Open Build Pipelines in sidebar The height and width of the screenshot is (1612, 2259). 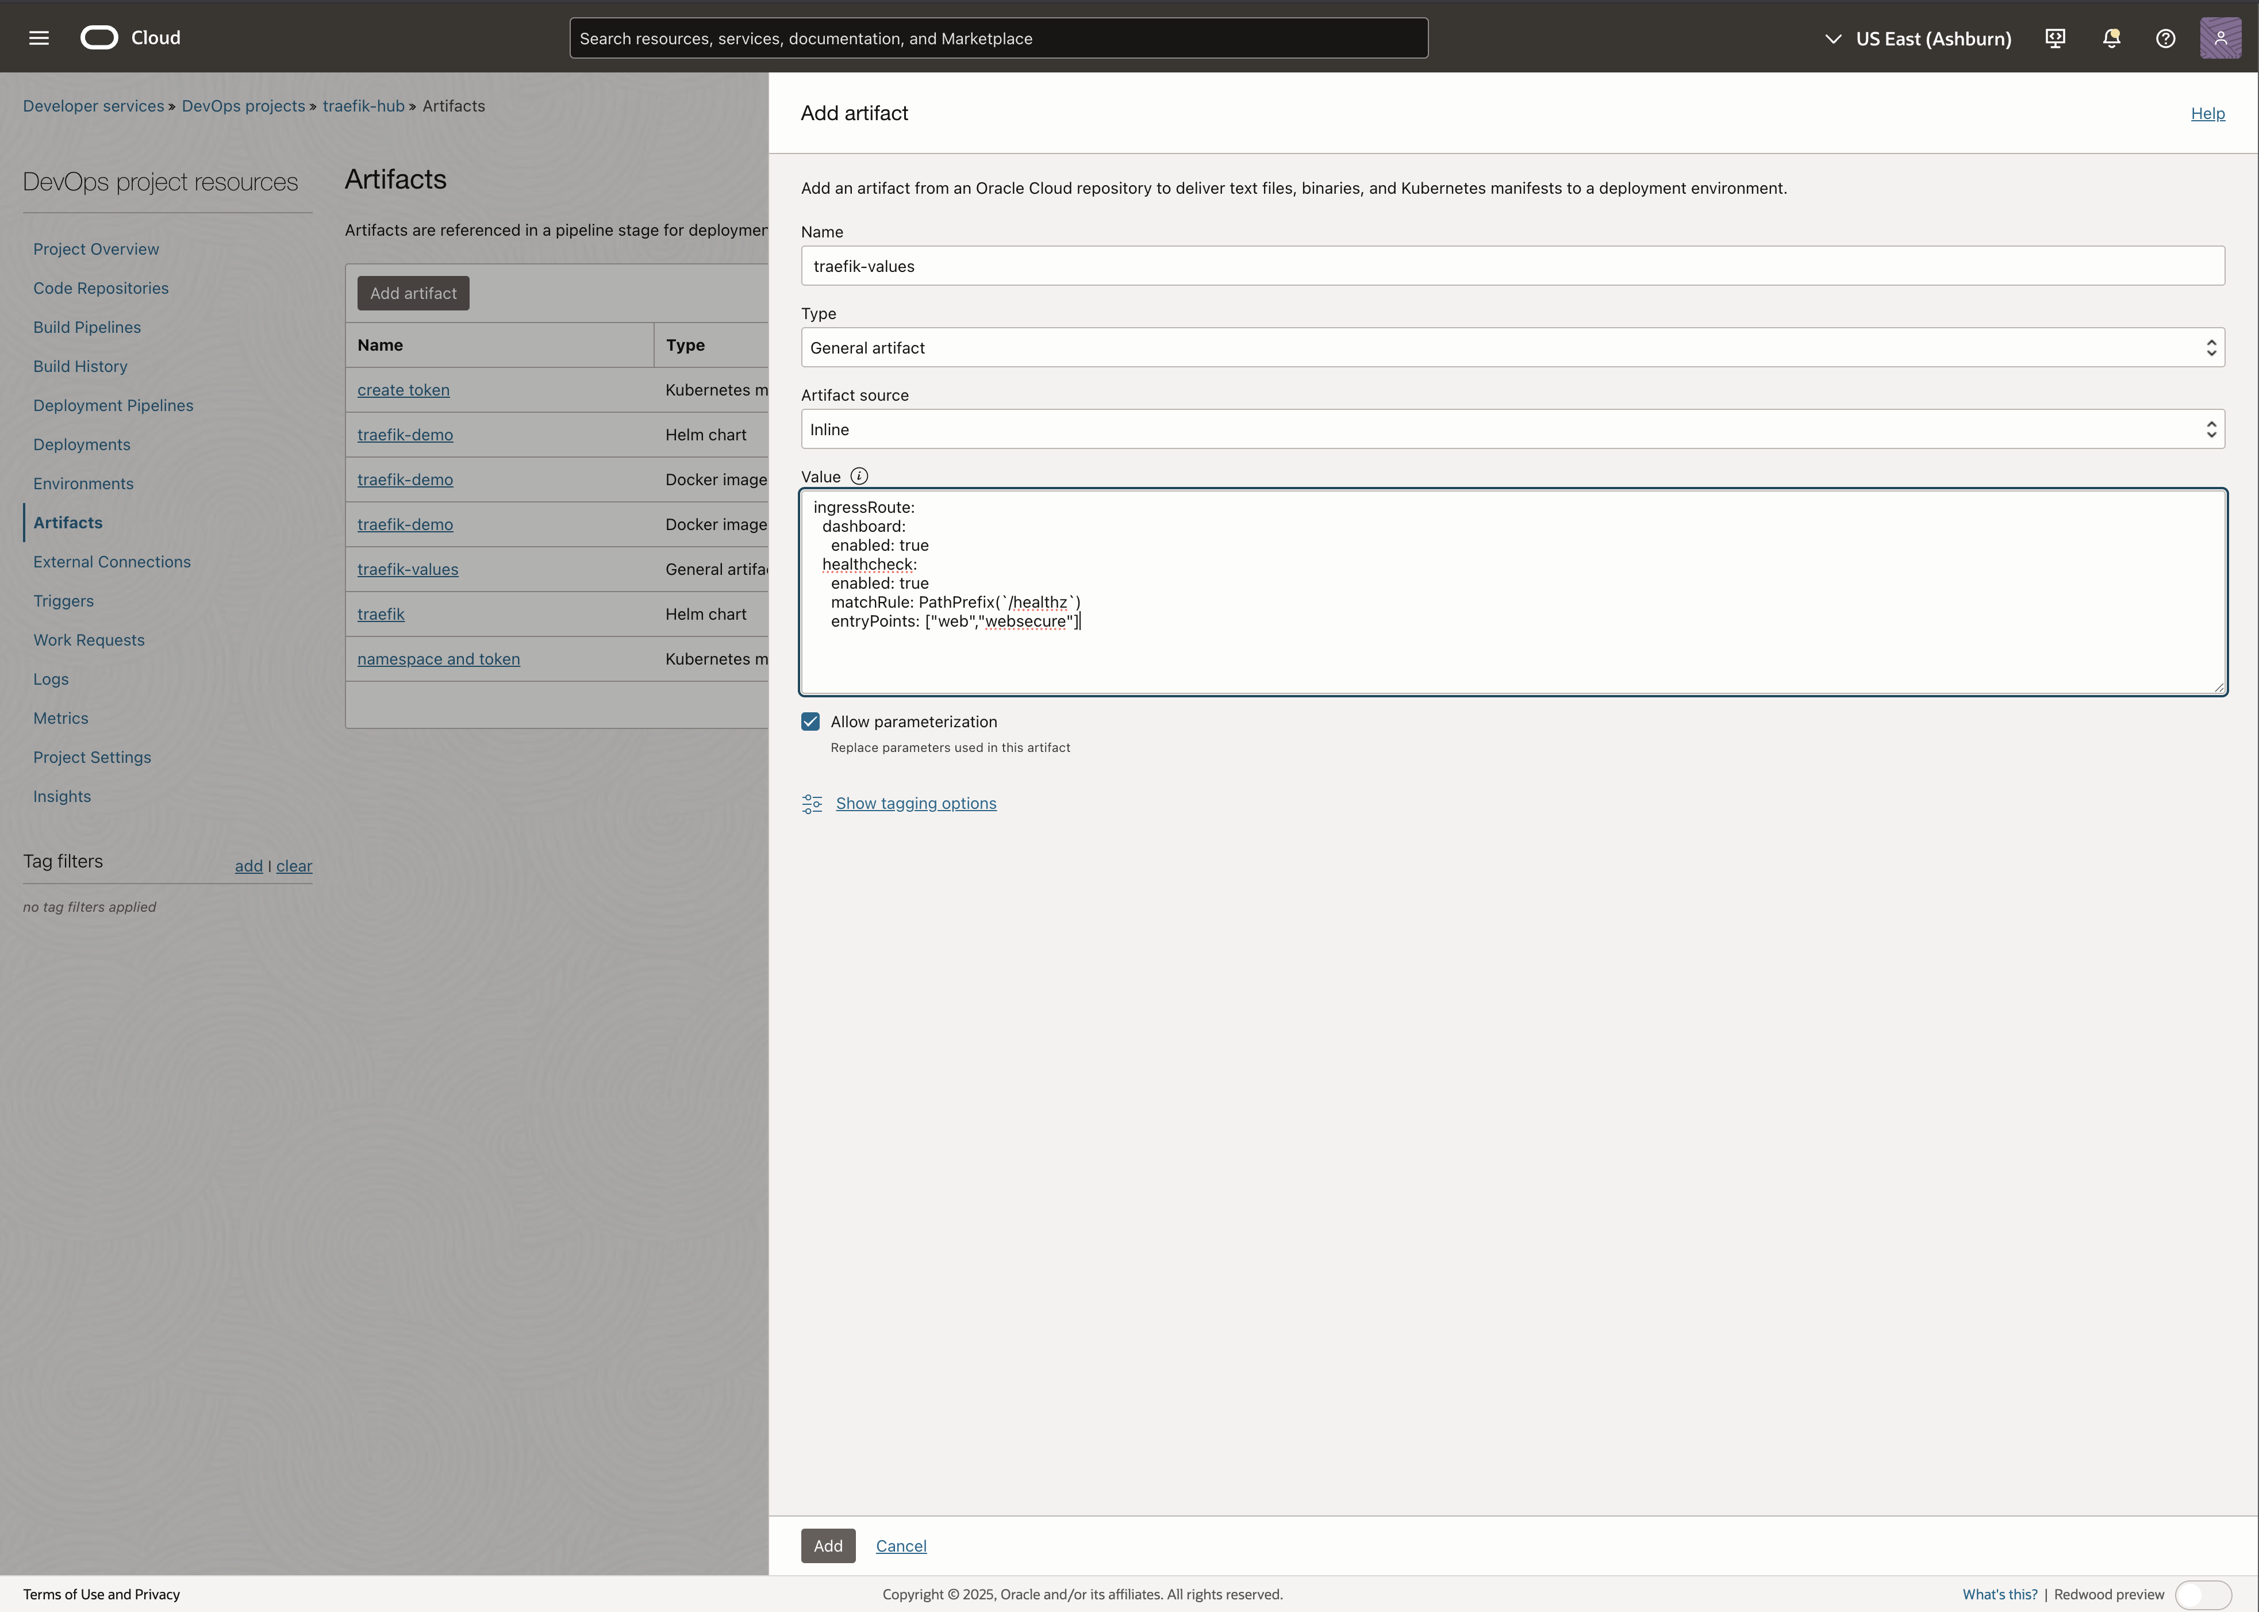point(87,328)
